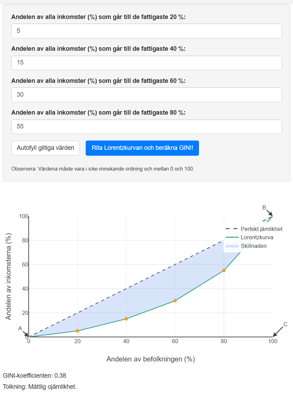Click the light blue Skillnaden legend swatch
This screenshot has width=293, height=396.
pos(232,246)
